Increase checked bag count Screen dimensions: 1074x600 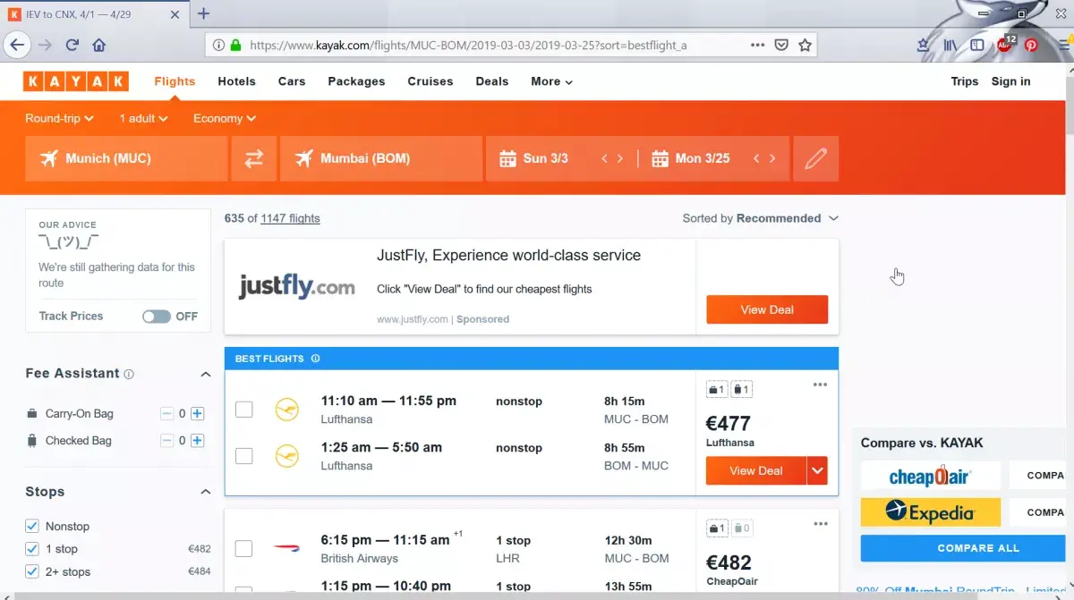198,441
